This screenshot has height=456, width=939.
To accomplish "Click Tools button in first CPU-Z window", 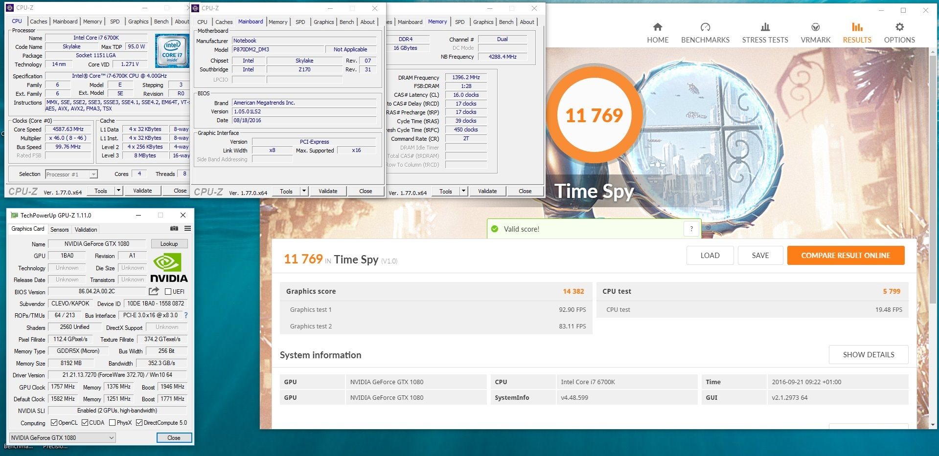I will click(x=101, y=191).
